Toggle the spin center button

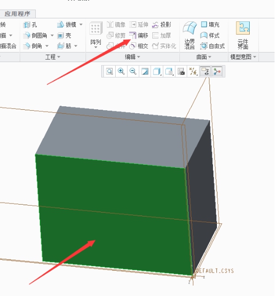[x=217, y=72]
